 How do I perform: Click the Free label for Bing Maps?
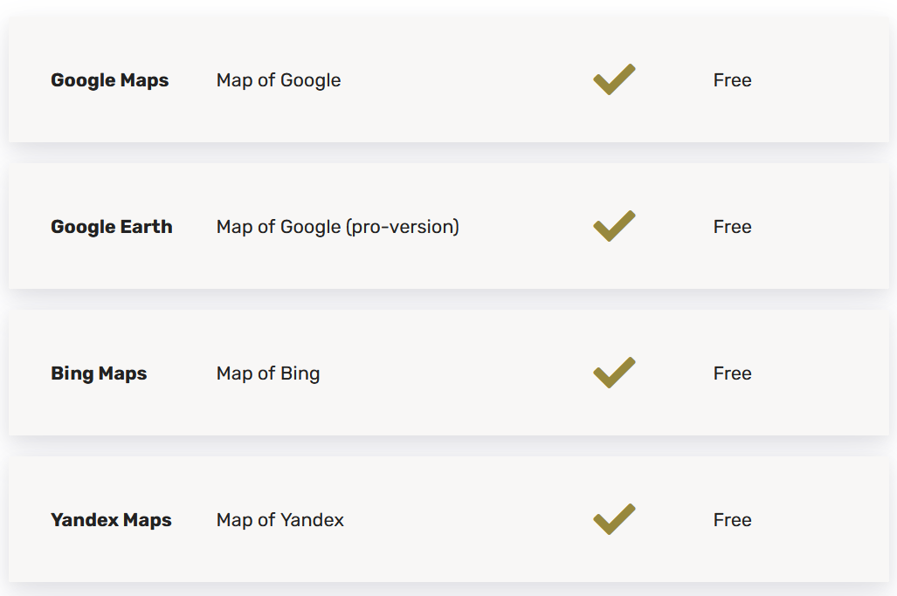click(732, 373)
